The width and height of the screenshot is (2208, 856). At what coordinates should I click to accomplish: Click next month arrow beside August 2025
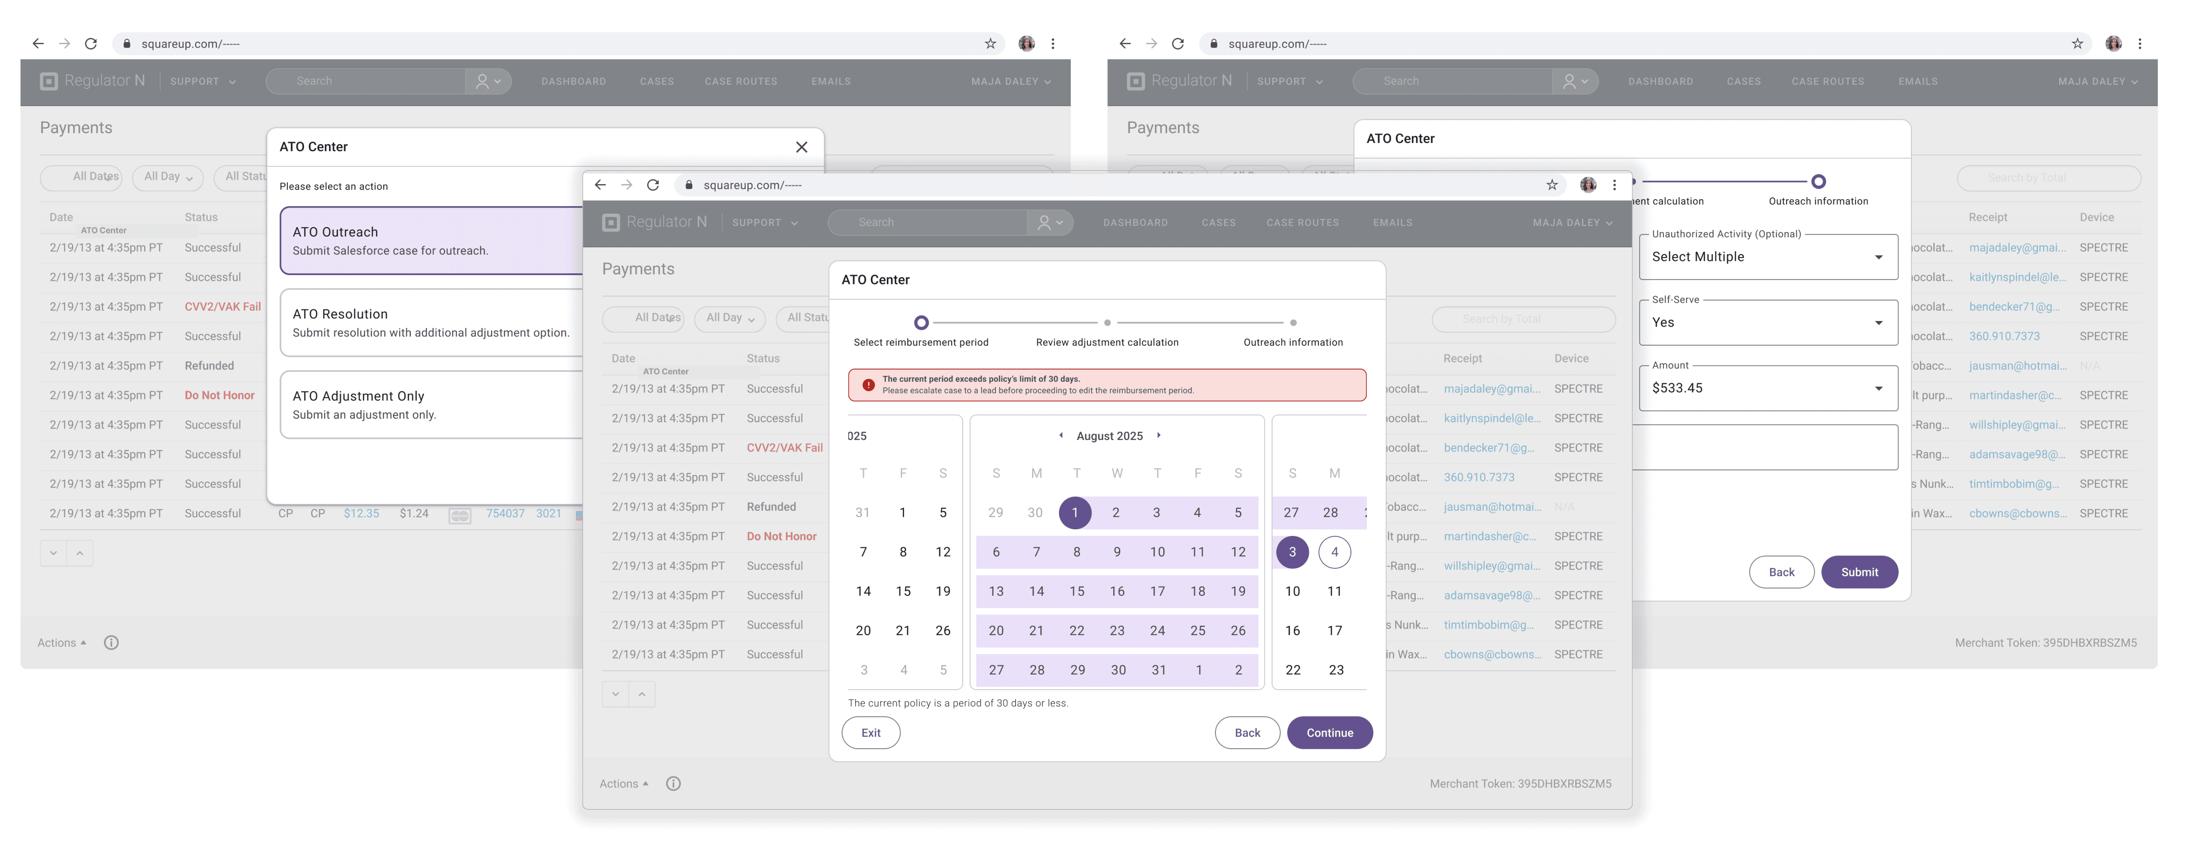[1158, 435]
